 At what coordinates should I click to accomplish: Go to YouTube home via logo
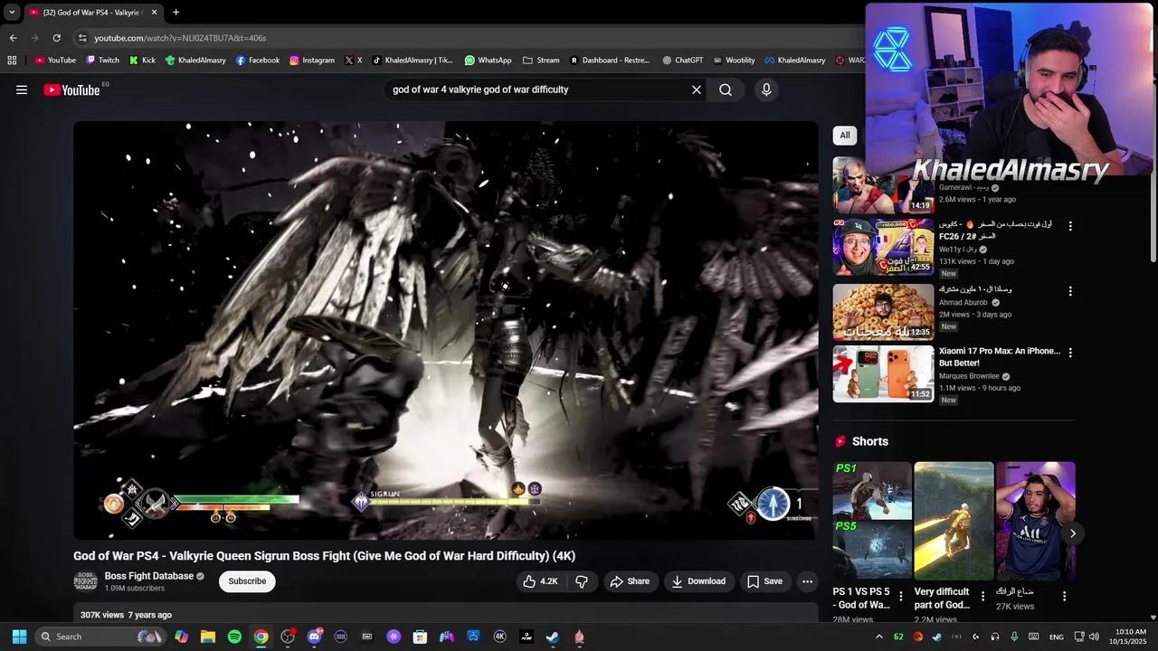71,90
